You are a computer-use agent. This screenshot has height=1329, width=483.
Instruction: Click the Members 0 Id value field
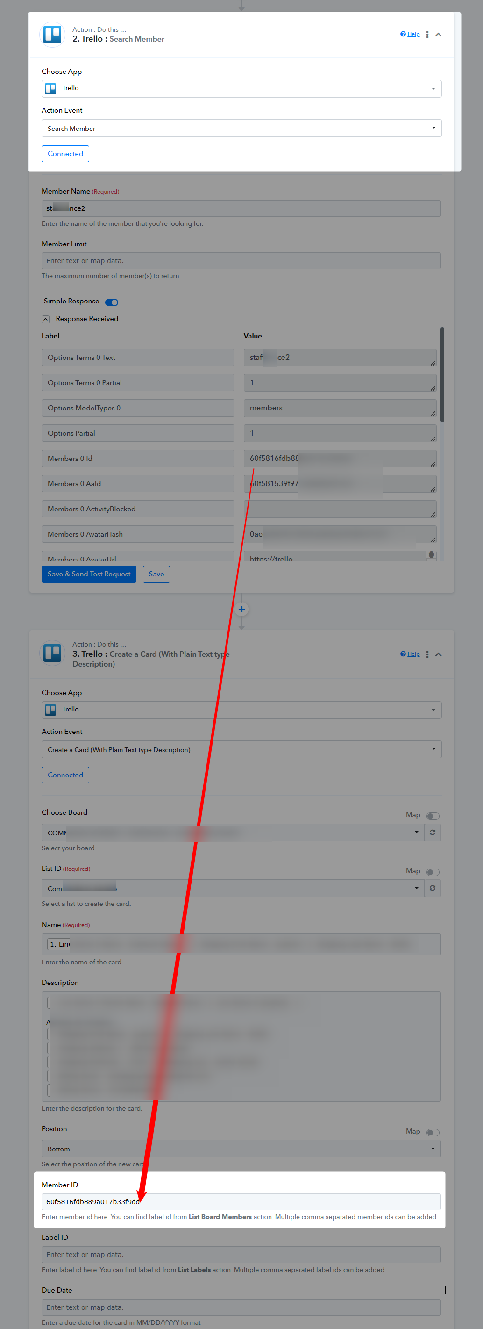click(340, 458)
